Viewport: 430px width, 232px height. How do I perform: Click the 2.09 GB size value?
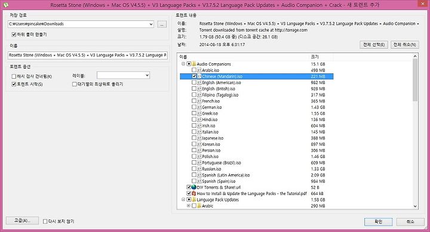318,175
